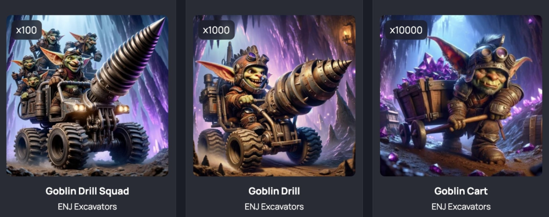The width and height of the screenshot is (549, 217).
Task: Open ENJ Excavators collection under Goblin Drill
Action: click(274, 206)
